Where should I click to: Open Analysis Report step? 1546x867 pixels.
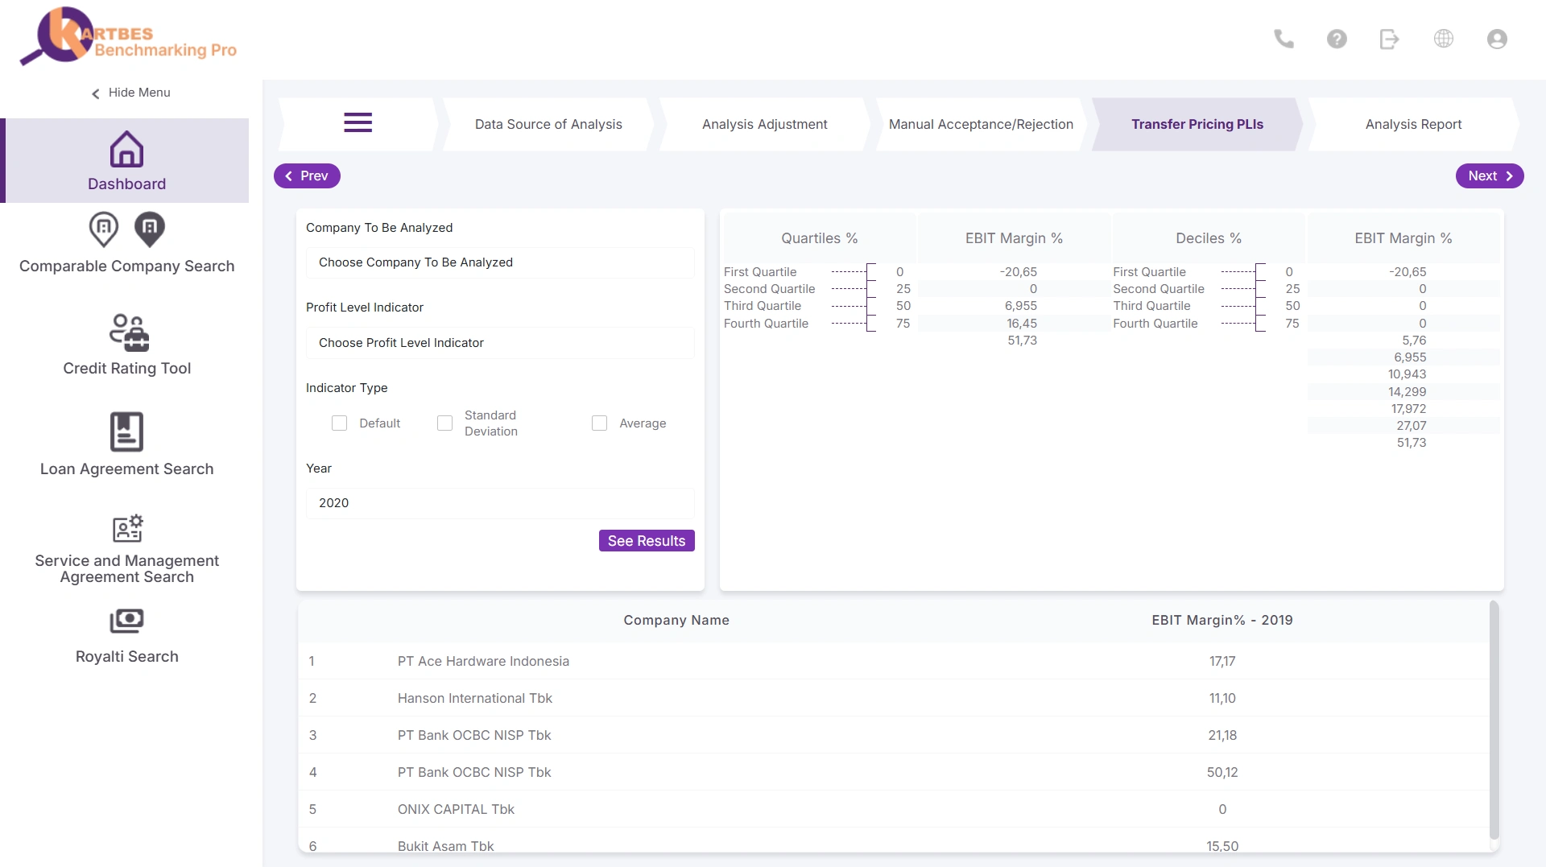(x=1413, y=124)
